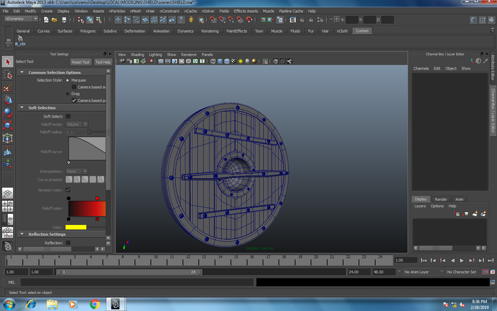Choose the Rotate tool
The height and width of the screenshot is (311, 497).
[8, 113]
